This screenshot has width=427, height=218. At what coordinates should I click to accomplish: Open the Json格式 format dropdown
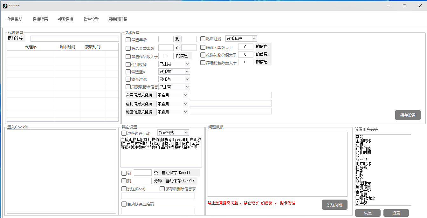(x=173, y=133)
